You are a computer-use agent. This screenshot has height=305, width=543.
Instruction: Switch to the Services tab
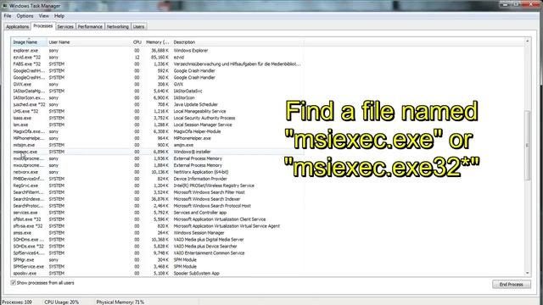click(65, 26)
